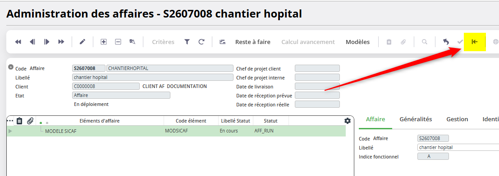Sort by Code élément column header

(x=191, y=121)
